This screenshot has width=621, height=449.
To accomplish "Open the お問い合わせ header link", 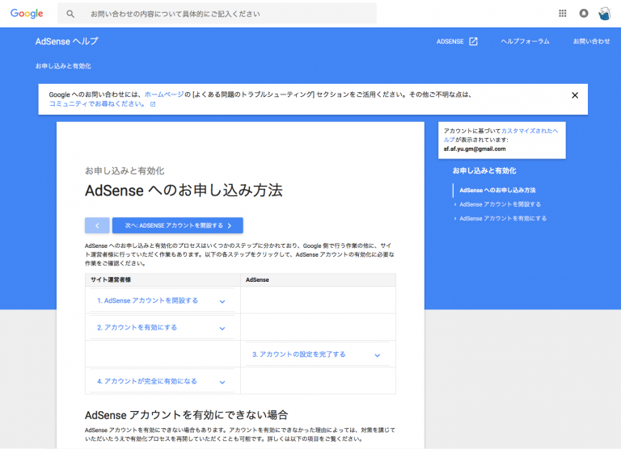I will click(591, 41).
